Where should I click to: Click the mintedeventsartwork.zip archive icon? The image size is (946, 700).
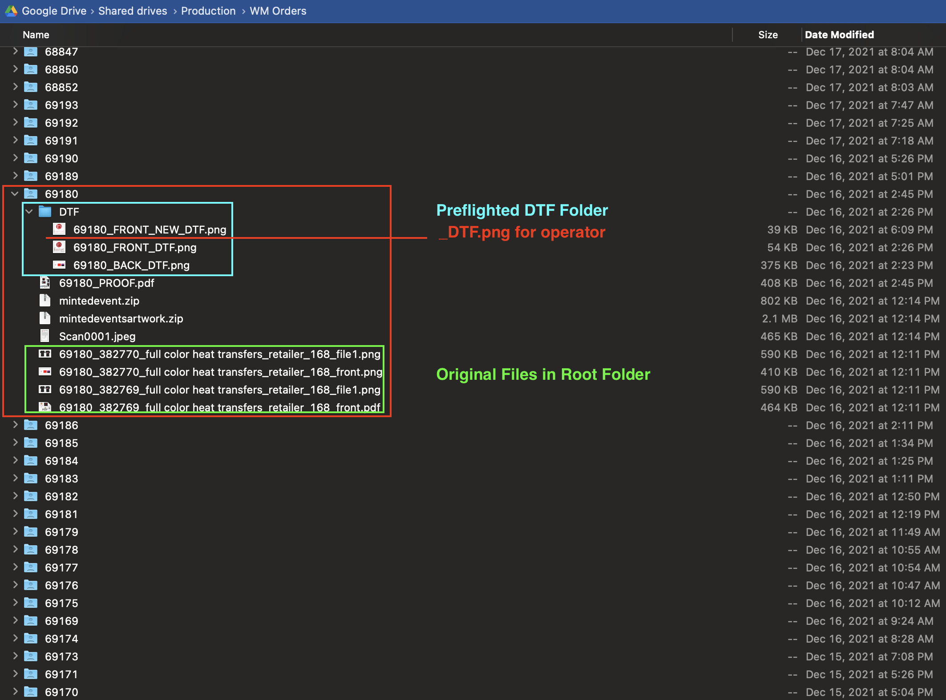44,318
